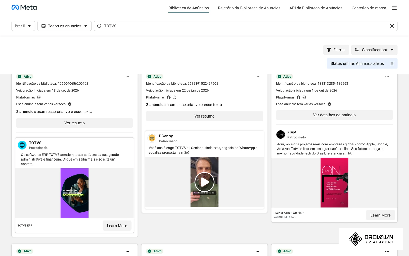Click the DGenny advertiser name link
The image size is (409, 256).
pos(166,136)
